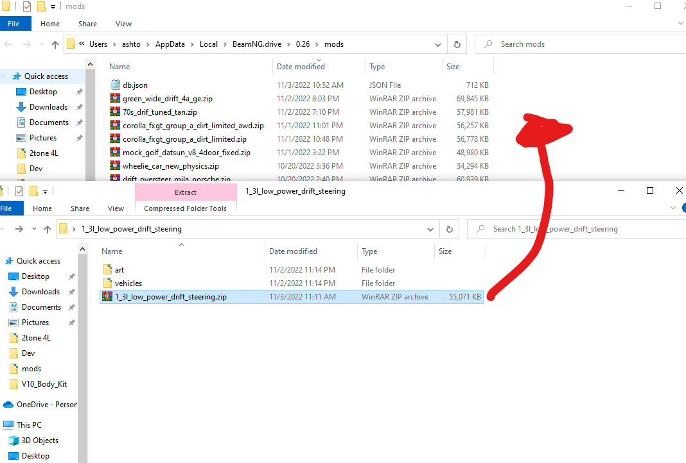Select 1_3l_low_power_drift_steering.zip archive

tap(292, 297)
